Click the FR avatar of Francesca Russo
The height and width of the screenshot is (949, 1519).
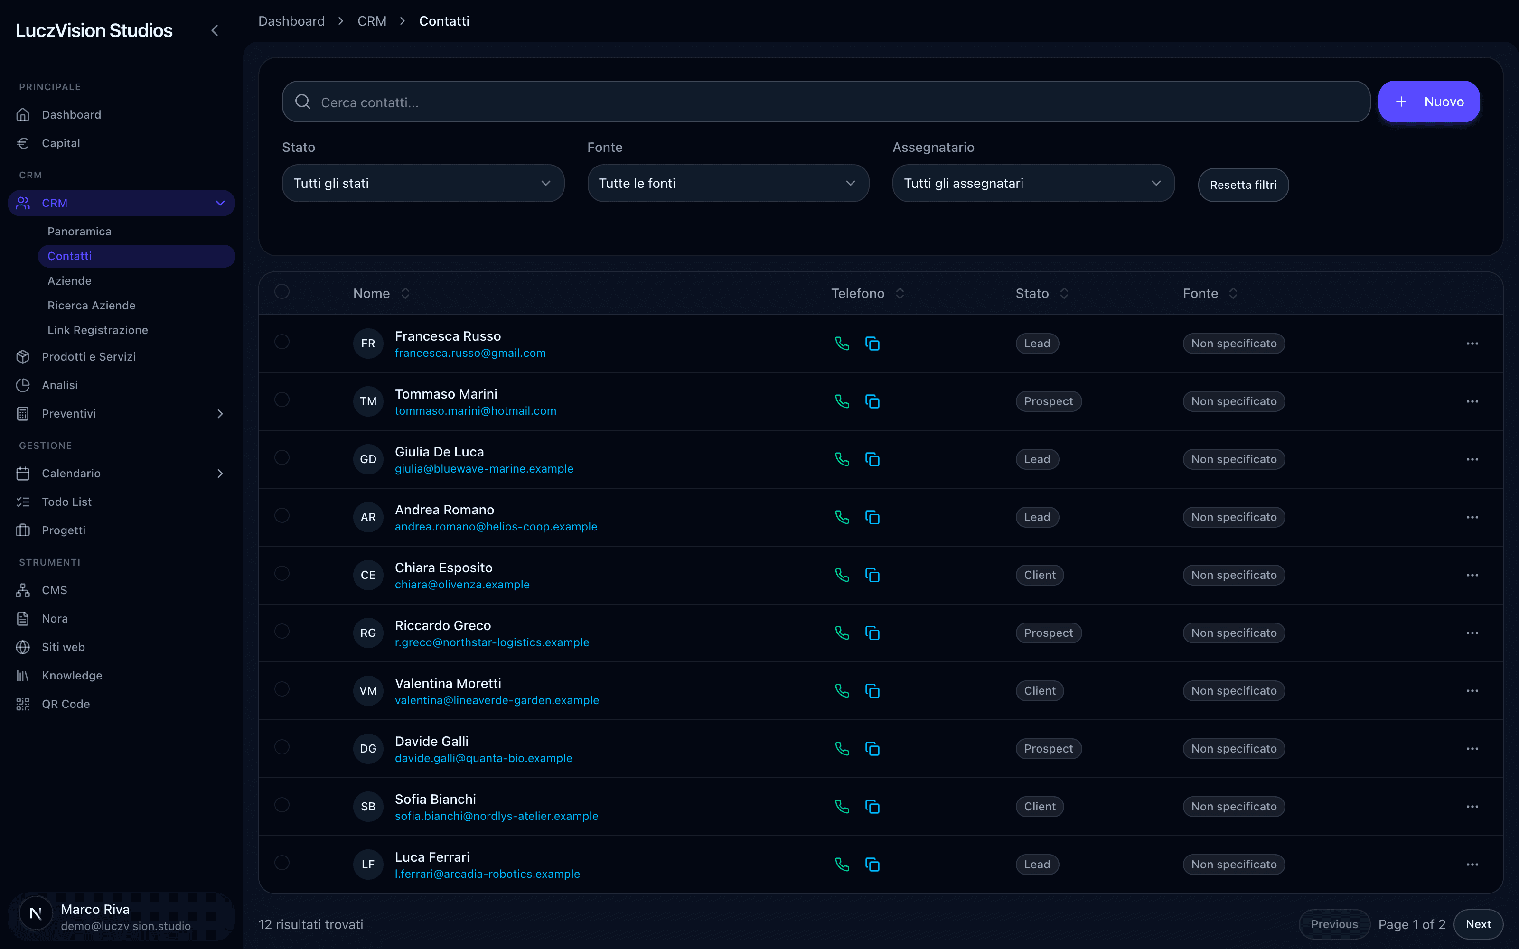[x=368, y=344]
